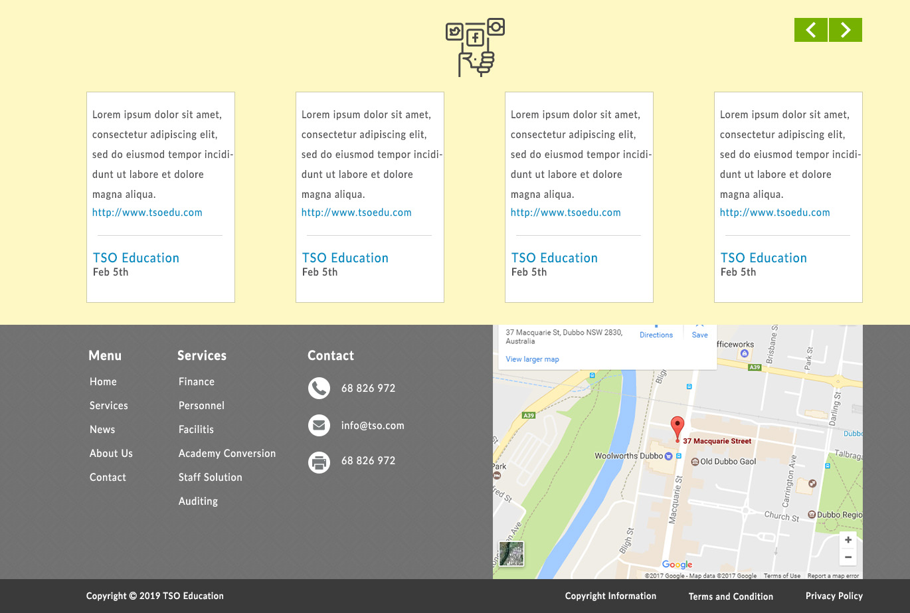This screenshot has width=910, height=613.
Task: Open the Privacy Policy page
Action: point(834,596)
